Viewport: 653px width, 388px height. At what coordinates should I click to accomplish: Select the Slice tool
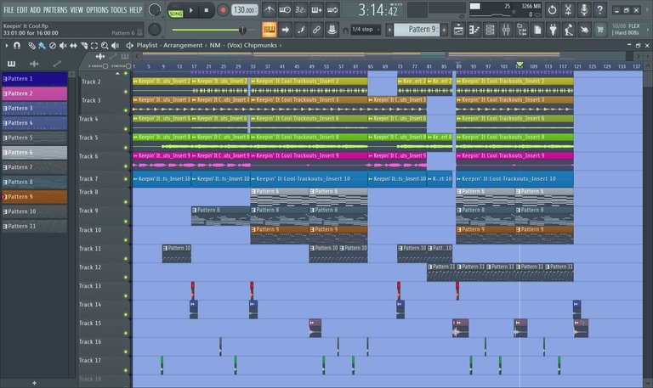click(84, 45)
